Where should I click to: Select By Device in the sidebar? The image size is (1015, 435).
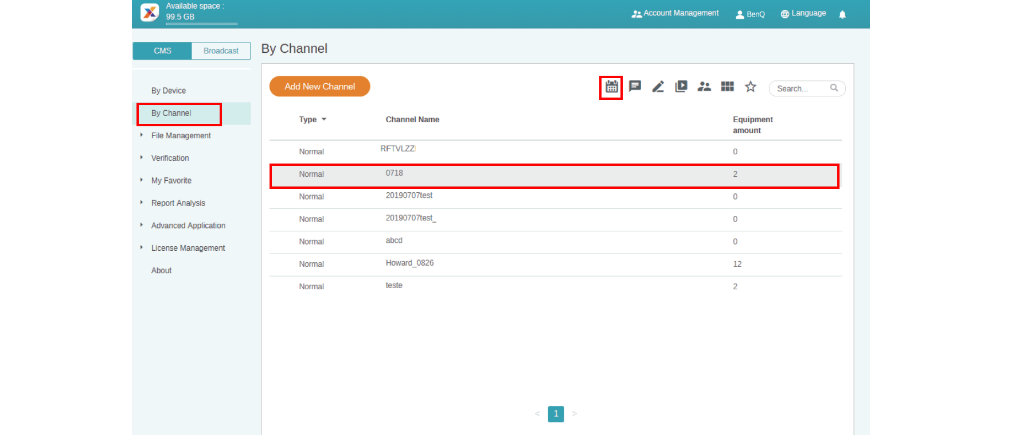[x=169, y=91]
